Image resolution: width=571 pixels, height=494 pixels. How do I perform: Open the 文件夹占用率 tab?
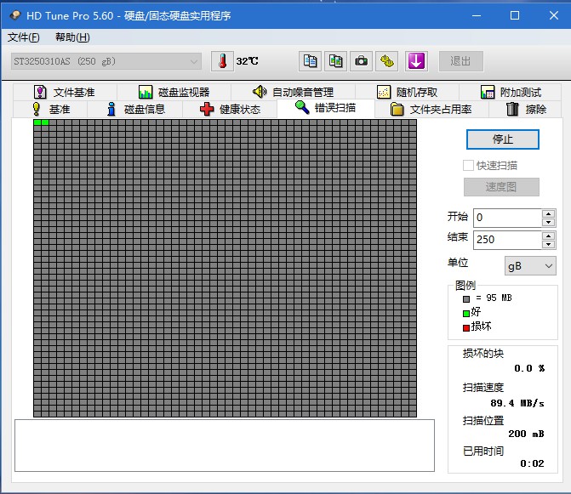coord(437,109)
